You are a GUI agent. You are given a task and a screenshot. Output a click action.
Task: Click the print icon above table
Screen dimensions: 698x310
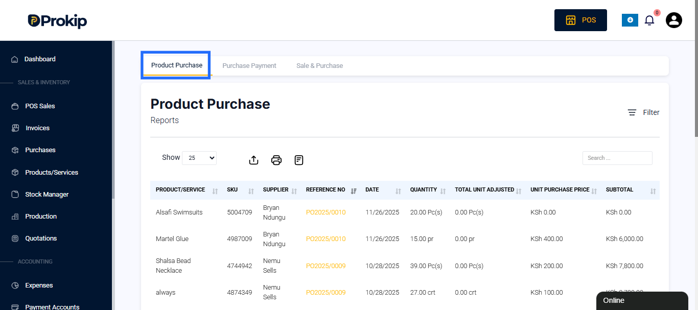tap(276, 160)
